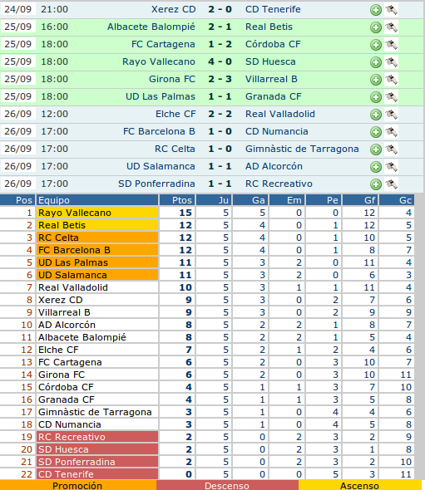The height and width of the screenshot is (490, 425).
Task: Expand details of Xerez CD vs CD Tenerife match
Action: (376, 10)
